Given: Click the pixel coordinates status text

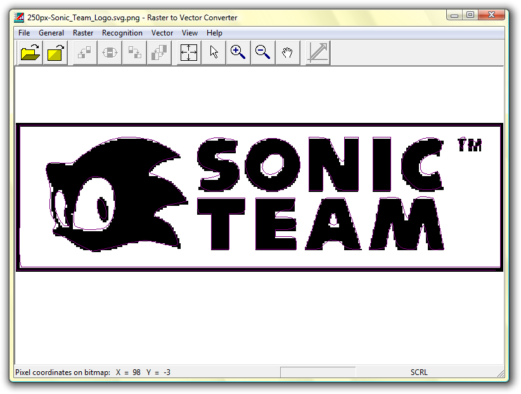Looking at the screenshot, I should 93,372.
